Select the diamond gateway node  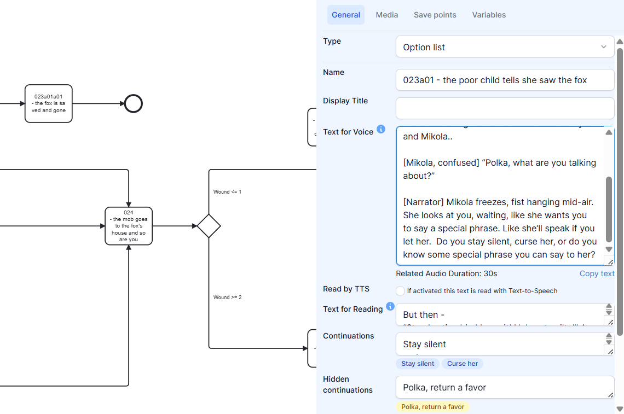(209, 226)
